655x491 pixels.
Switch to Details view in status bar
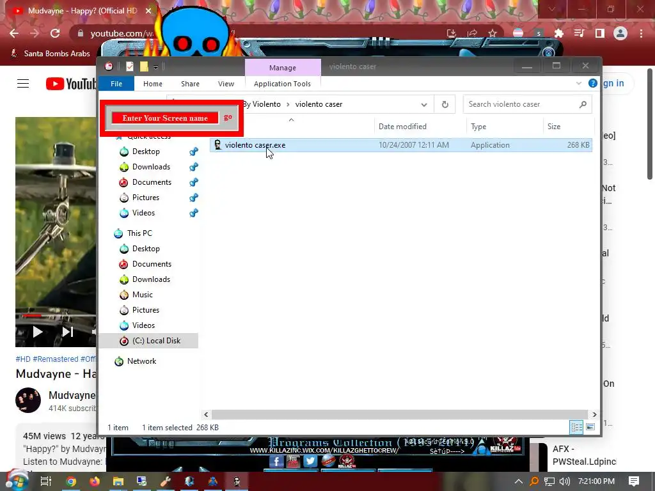(x=576, y=427)
